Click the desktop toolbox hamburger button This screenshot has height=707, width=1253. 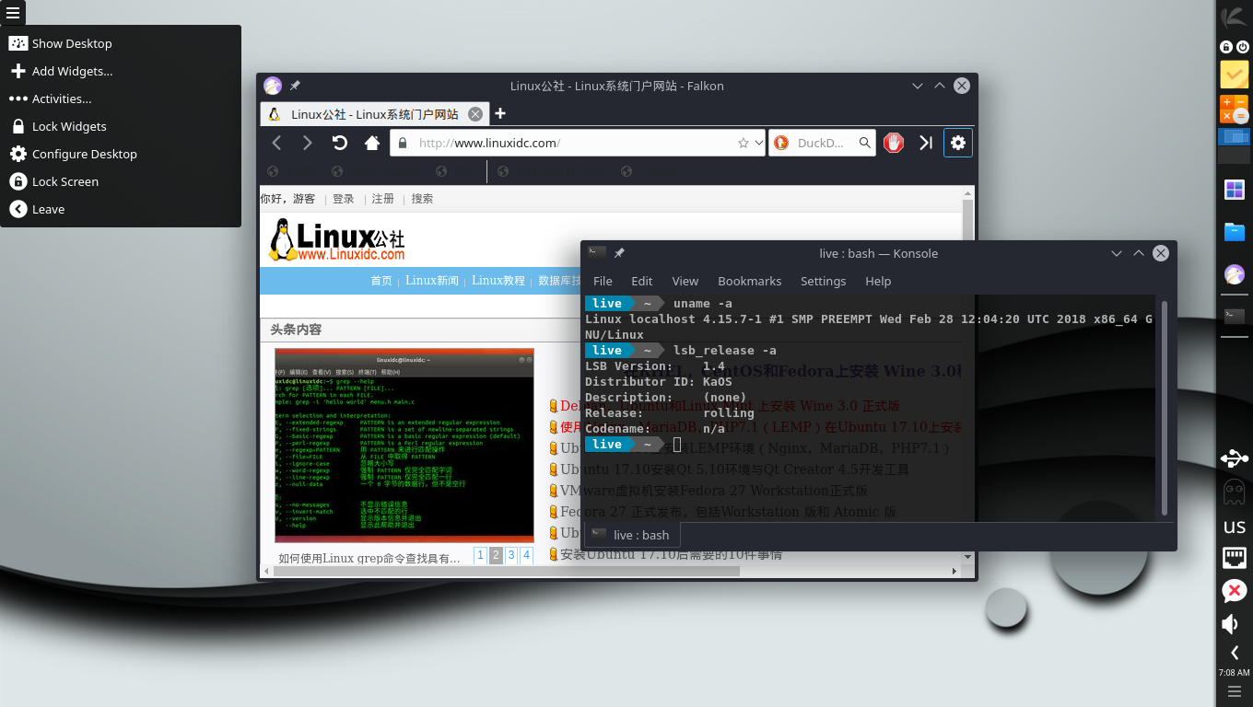[13, 13]
